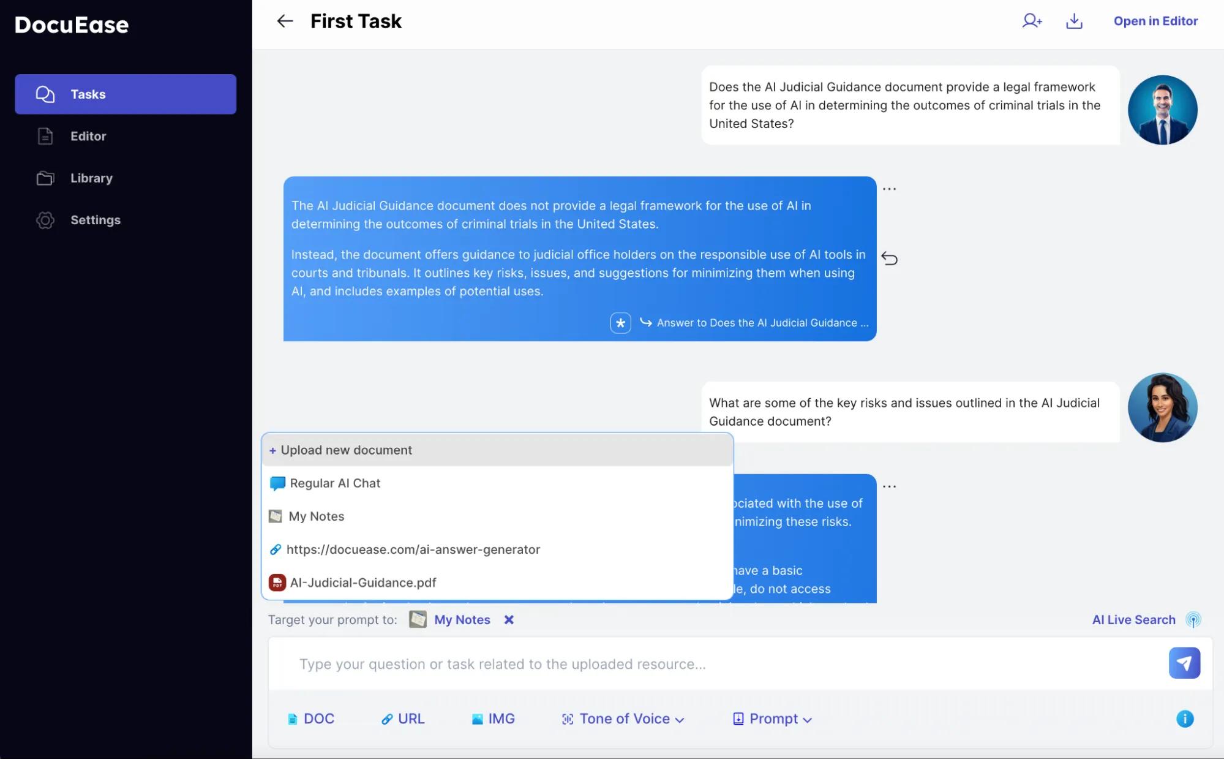Expand the Tone of Voice dropdown
The height and width of the screenshot is (759, 1224).
(x=623, y=719)
